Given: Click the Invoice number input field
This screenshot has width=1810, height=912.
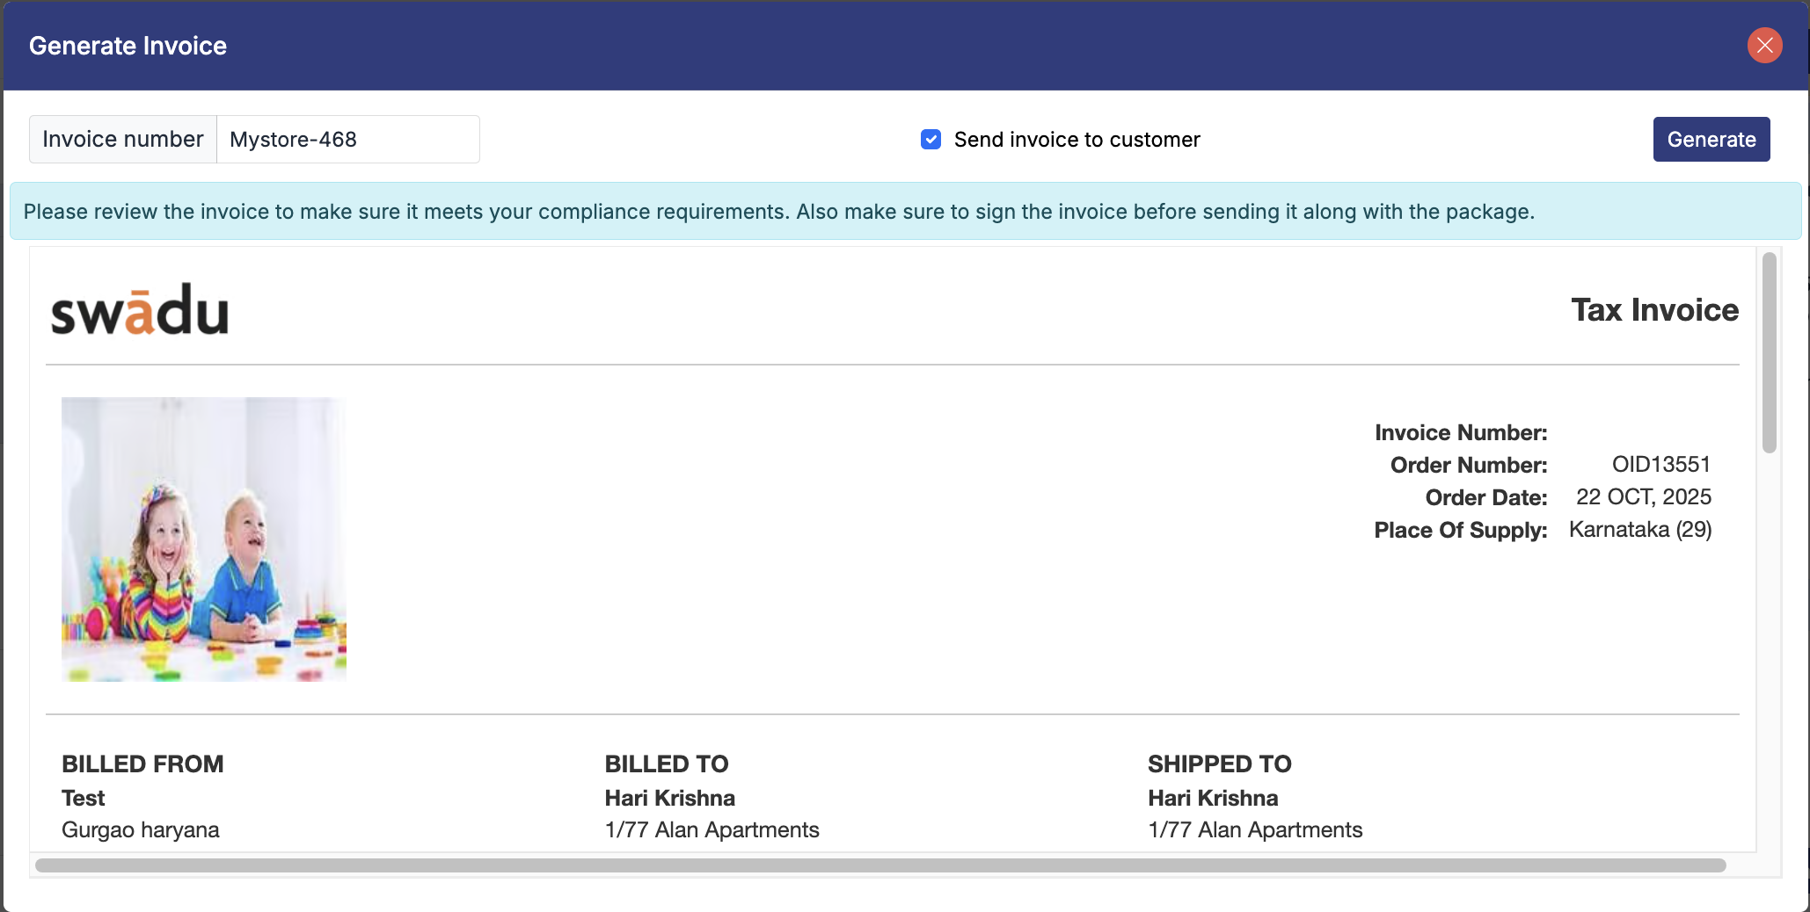Looking at the screenshot, I should pos(347,140).
